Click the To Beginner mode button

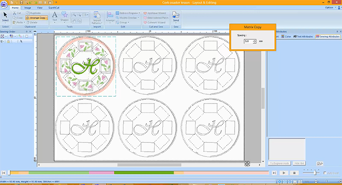(x=280, y=163)
